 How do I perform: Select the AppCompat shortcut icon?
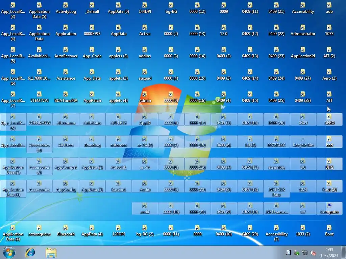(66, 164)
